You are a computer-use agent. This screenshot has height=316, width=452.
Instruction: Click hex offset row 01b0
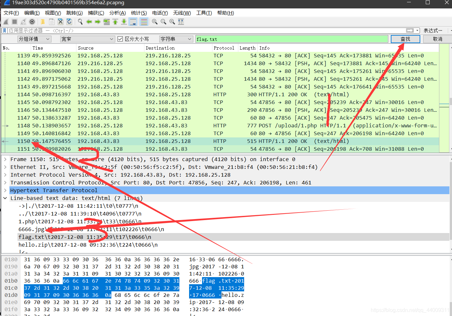coord(11,281)
